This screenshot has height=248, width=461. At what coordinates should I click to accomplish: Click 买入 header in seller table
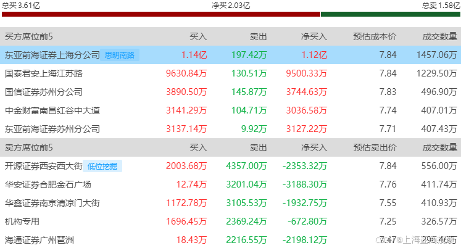pos(198,147)
